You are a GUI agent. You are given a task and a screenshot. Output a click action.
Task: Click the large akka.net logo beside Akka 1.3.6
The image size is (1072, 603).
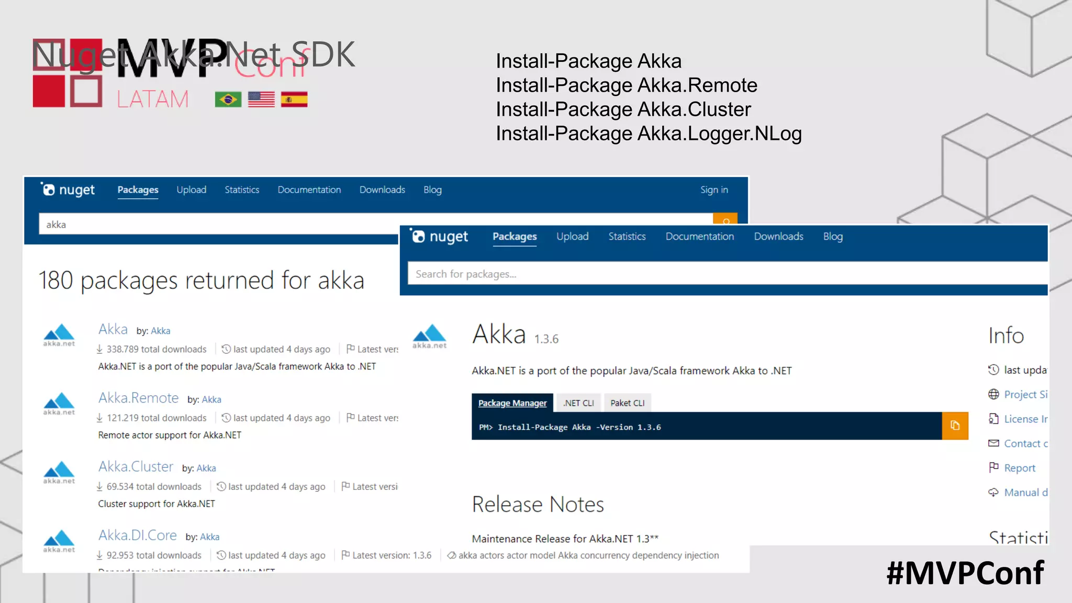429,336
